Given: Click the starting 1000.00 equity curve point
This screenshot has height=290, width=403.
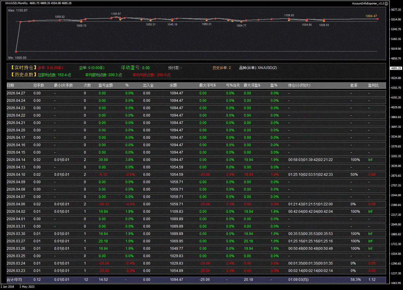Looking at the screenshot, I should 16,51.
